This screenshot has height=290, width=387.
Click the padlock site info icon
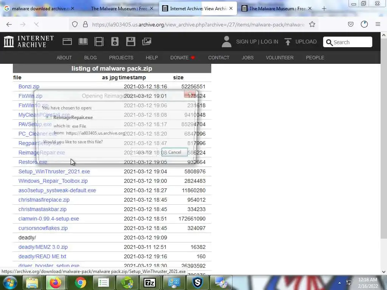[x=85, y=24]
